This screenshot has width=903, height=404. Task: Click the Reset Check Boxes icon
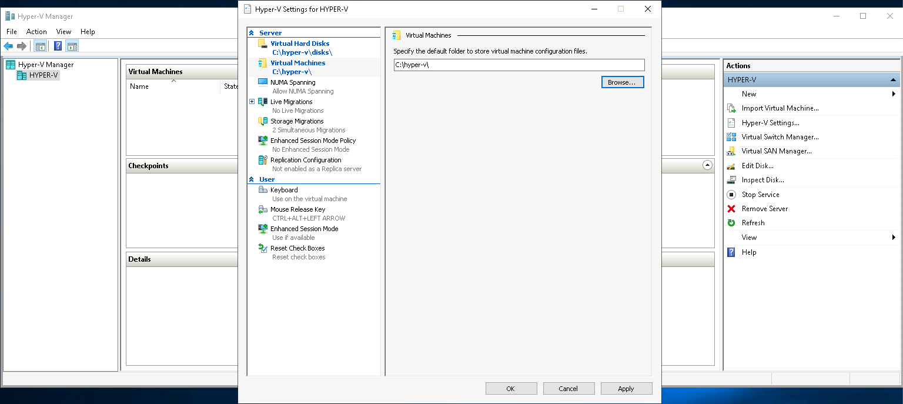263,248
